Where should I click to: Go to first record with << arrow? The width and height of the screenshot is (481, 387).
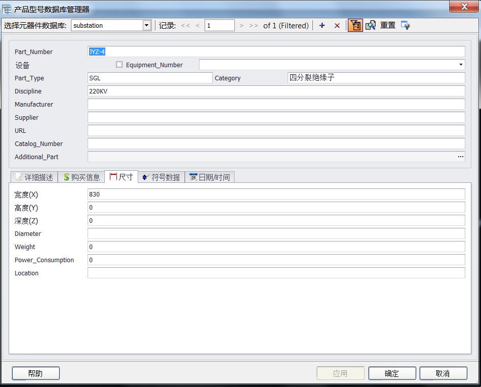pyautogui.click(x=185, y=25)
